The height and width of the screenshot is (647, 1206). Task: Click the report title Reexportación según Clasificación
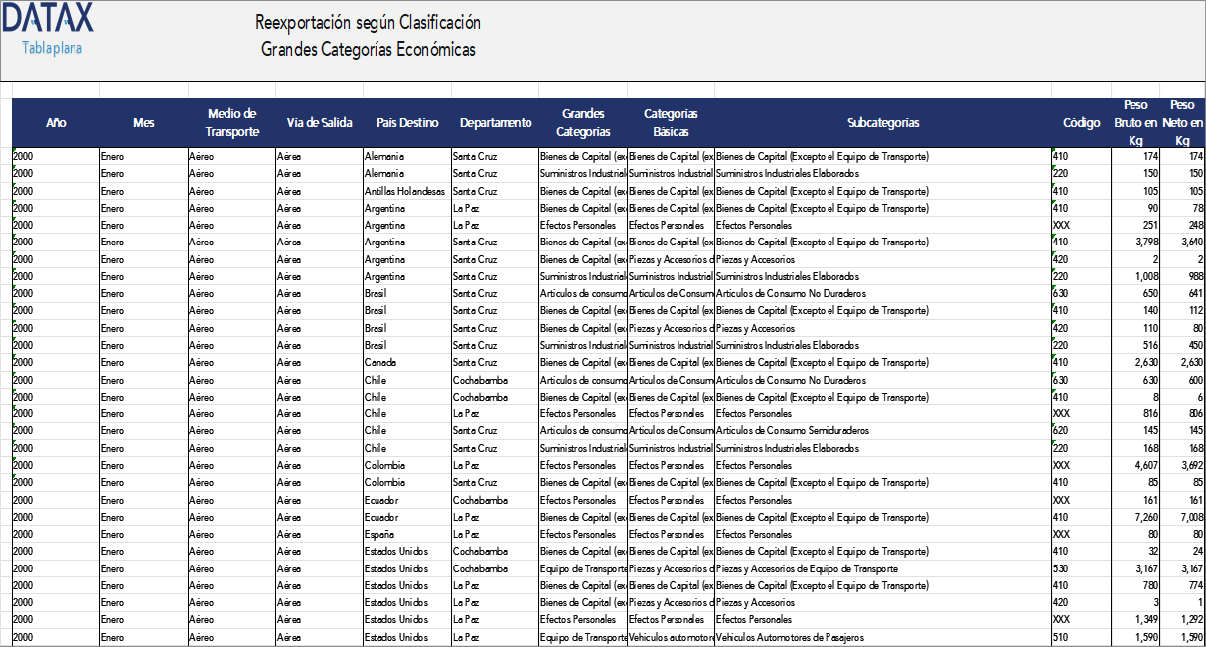click(x=370, y=22)
